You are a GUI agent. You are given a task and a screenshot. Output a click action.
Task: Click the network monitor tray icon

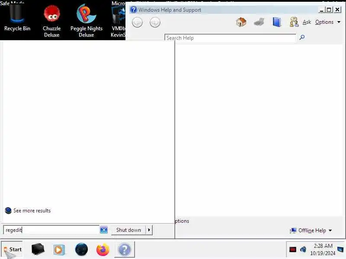tap(340, 250)
